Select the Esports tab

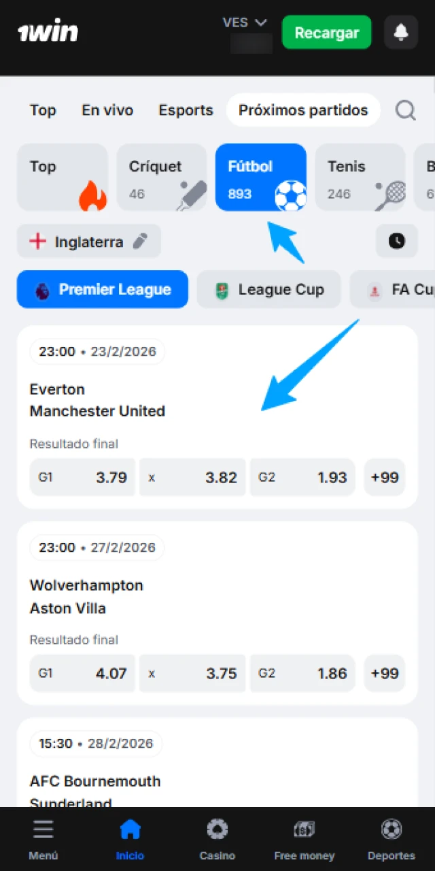(x=186, y=110)
